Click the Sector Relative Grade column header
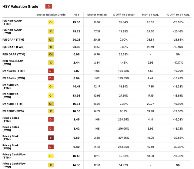 point(51,15)
